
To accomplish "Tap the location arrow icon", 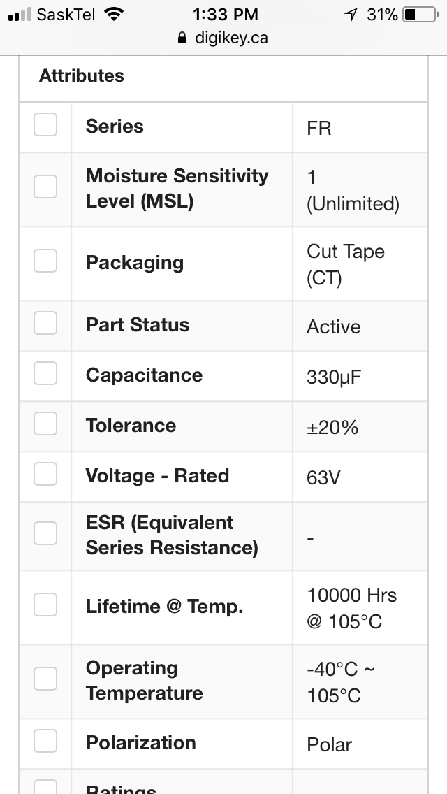I will [x=351, y=14].
